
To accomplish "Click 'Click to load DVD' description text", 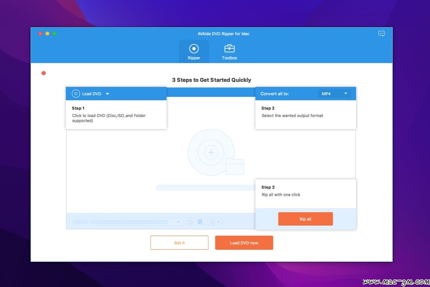I will click(x=109, y=118).
